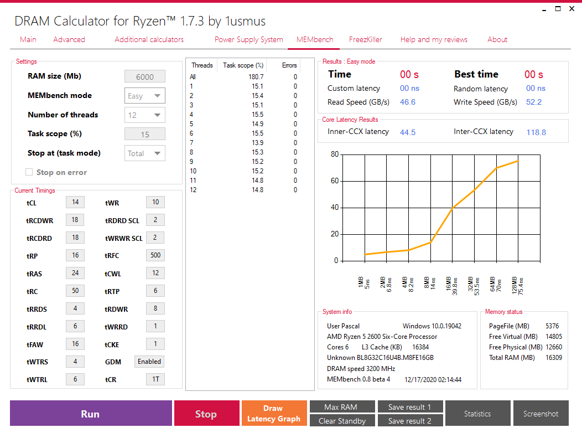Image resolution: width=582 pixels, height=438 pixels.
Task: Click the DRAM speed 3200 MHz text
Action: point(361,369)
